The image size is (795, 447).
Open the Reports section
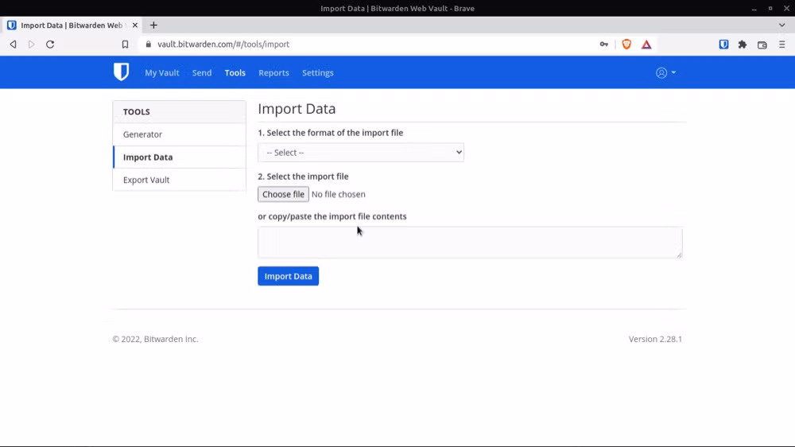point(273,72)
